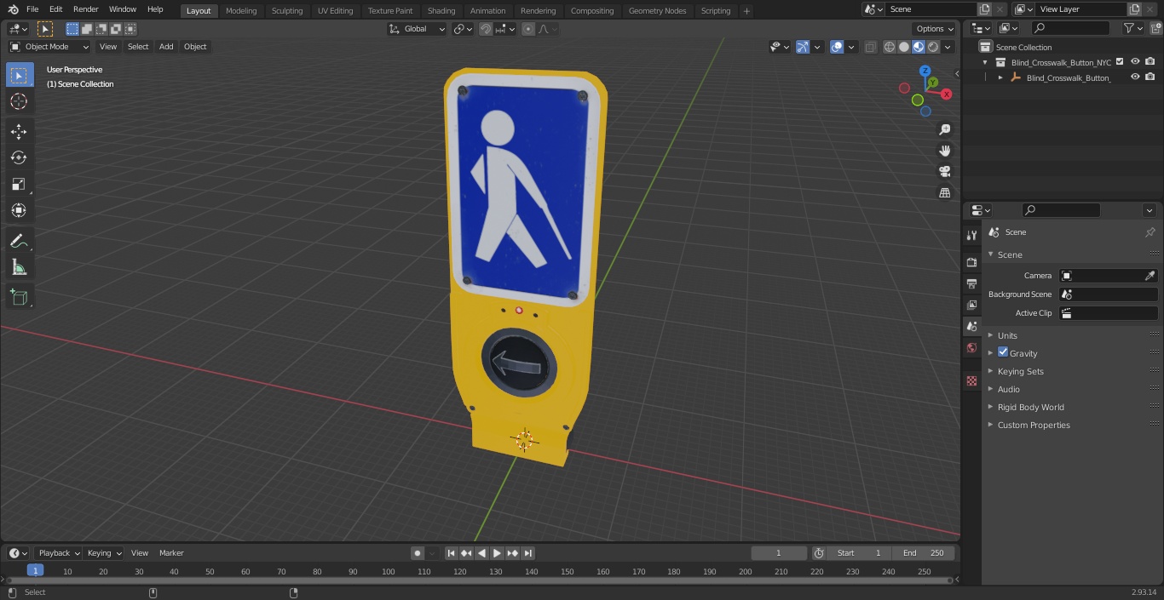Select the Annotate tool
Image resolution: width=1164 pixels, height=600 pixels.
pos(19,241)
